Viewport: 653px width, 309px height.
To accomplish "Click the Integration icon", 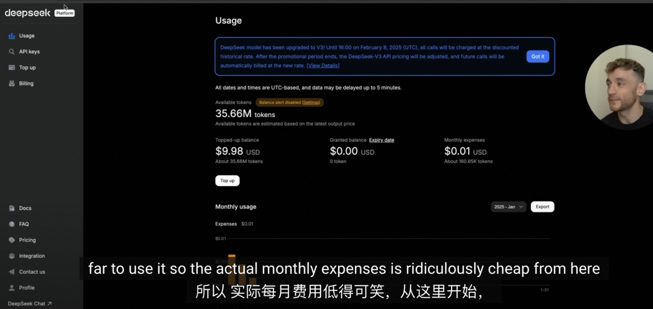I will [x=11, y=256].
